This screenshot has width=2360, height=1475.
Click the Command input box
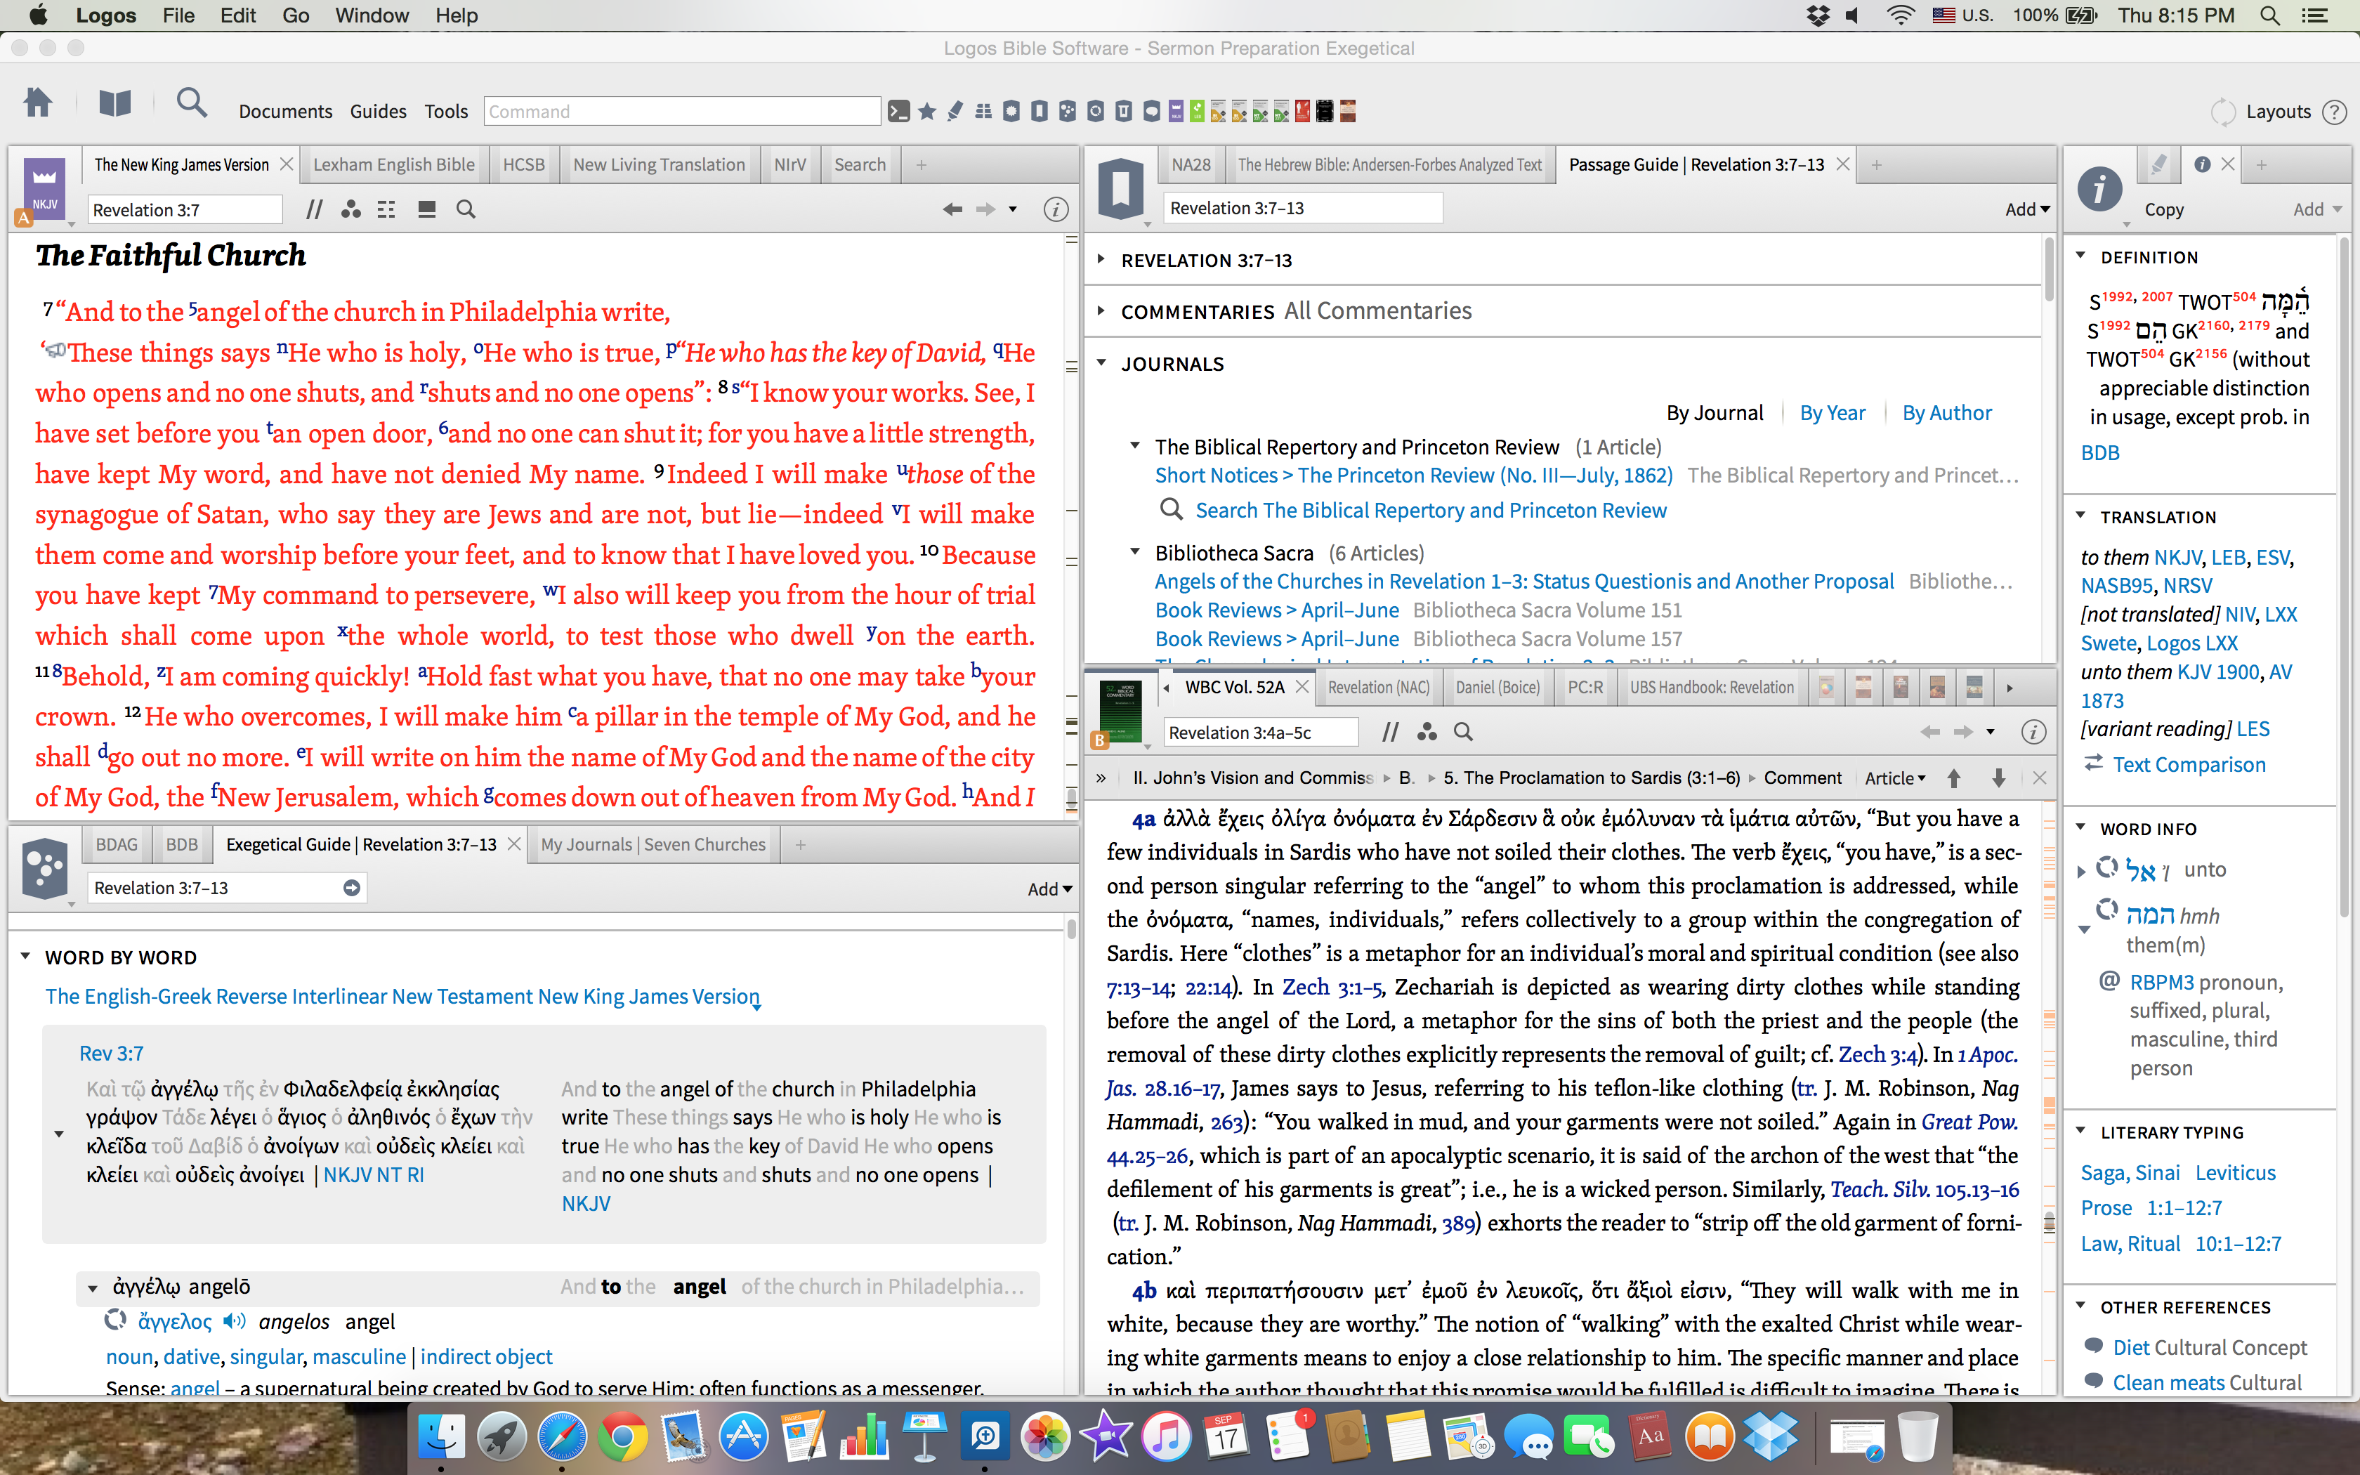[x=681, y=111]
